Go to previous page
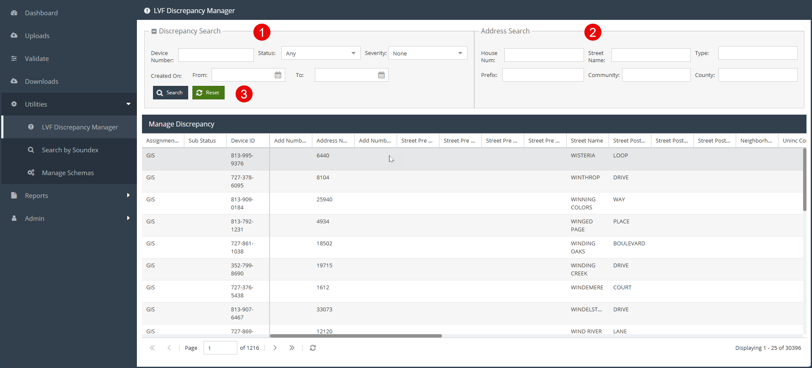 point(169,348)
